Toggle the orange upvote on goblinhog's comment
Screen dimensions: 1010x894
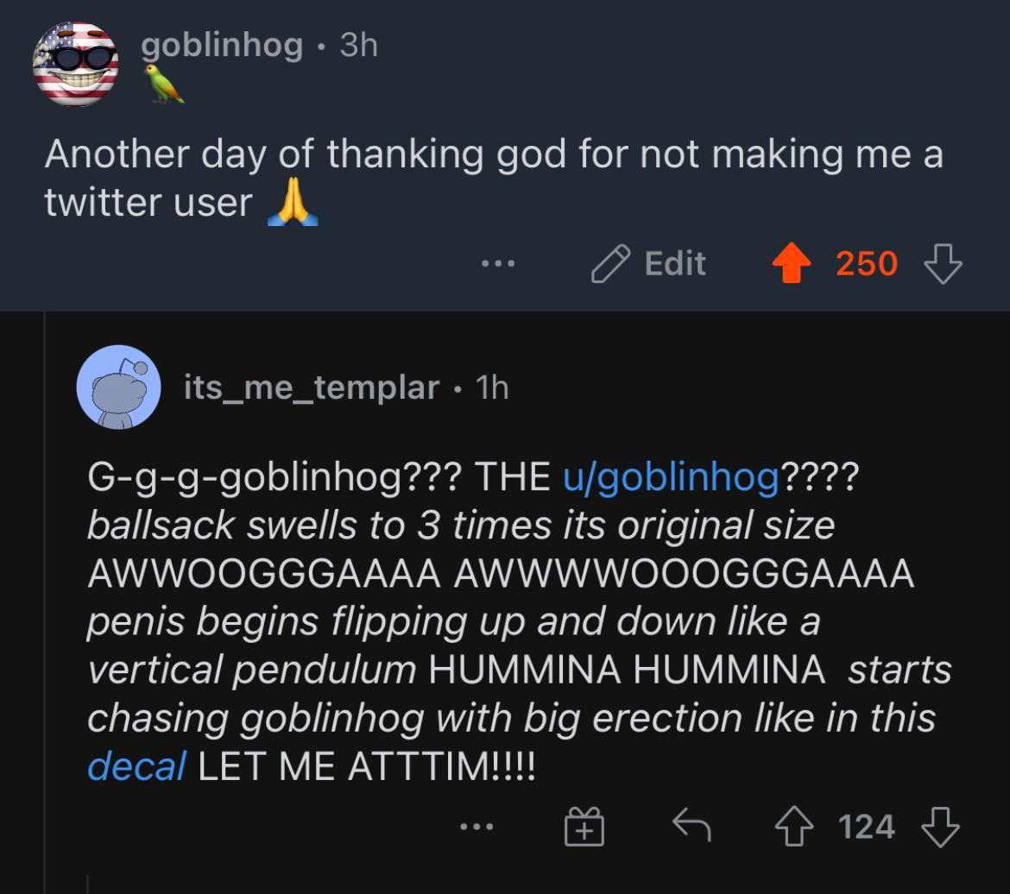tap(789, 263)
